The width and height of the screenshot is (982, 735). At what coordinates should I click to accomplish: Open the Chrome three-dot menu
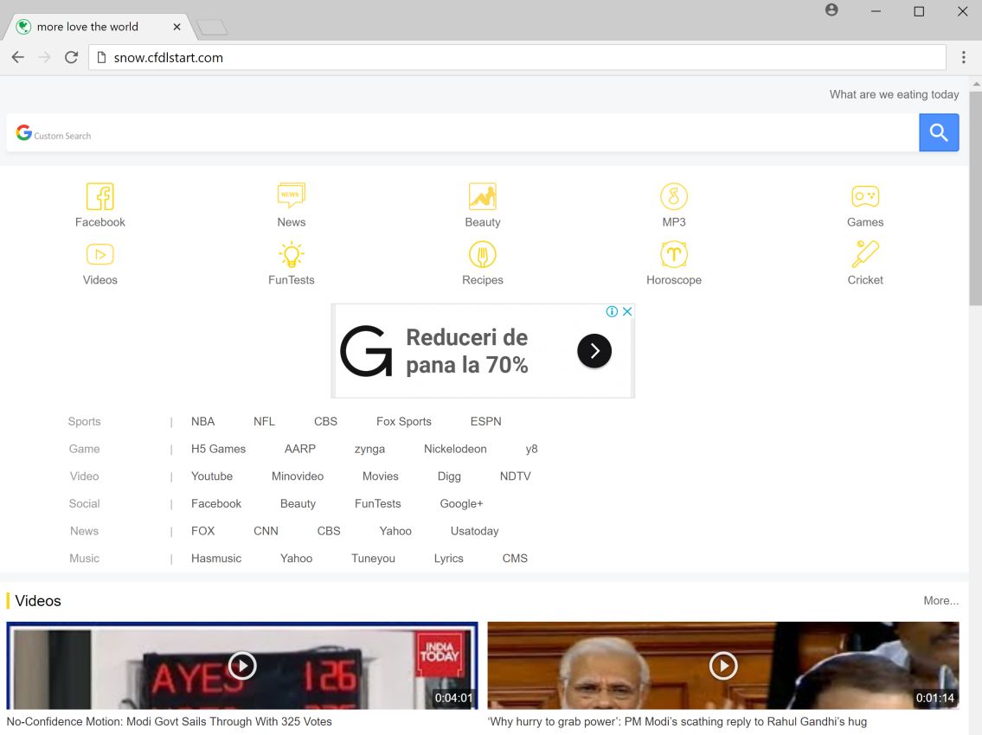point(963,58)
